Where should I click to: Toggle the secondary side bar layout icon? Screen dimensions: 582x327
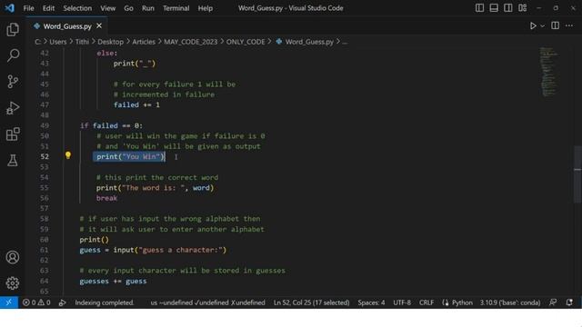pos(507,8)
